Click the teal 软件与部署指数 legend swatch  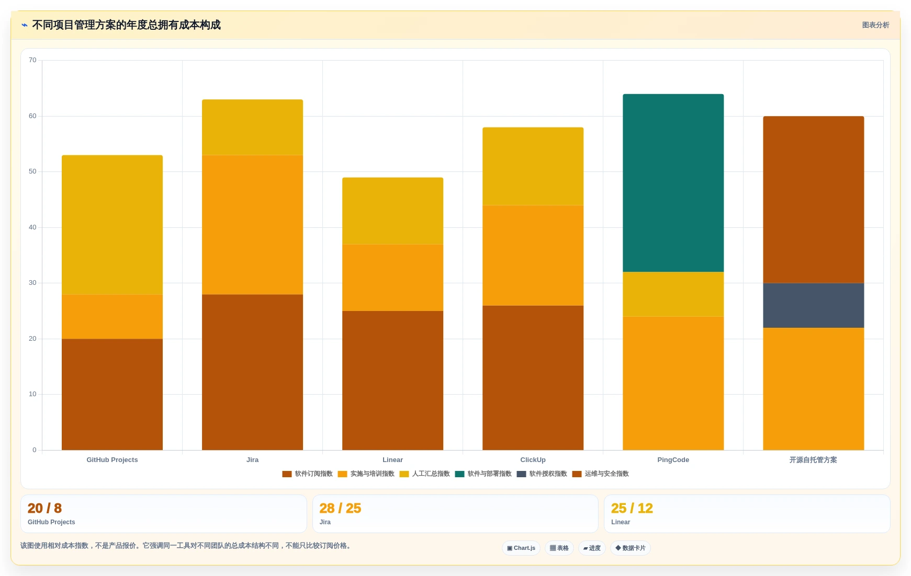point(459,474)
